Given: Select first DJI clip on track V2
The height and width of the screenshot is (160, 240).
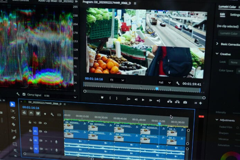Looking at the screenshot, I should tap(76, 125).
